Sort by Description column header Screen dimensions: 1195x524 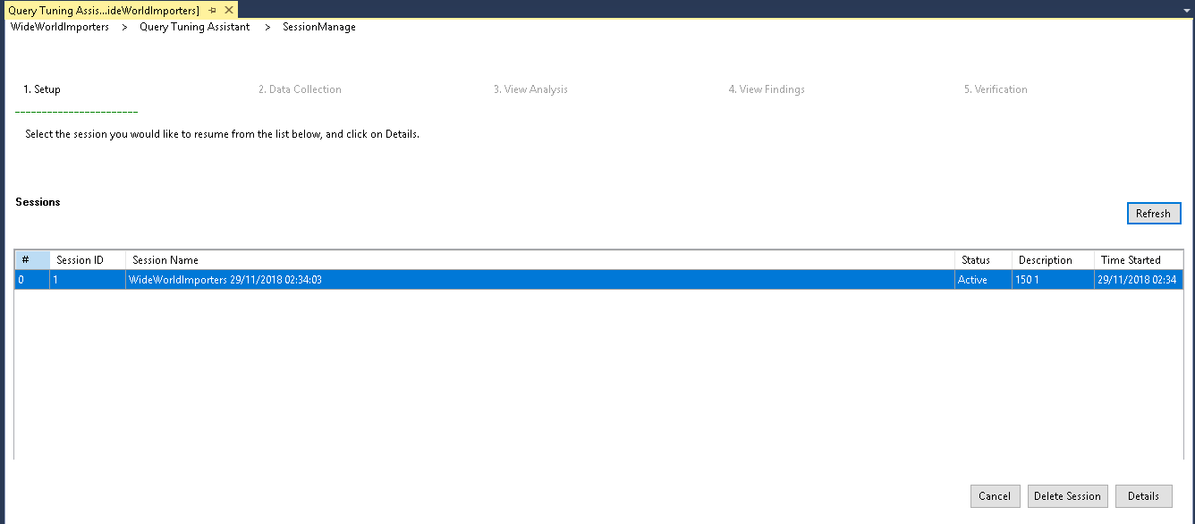[x=1054, y=260]
